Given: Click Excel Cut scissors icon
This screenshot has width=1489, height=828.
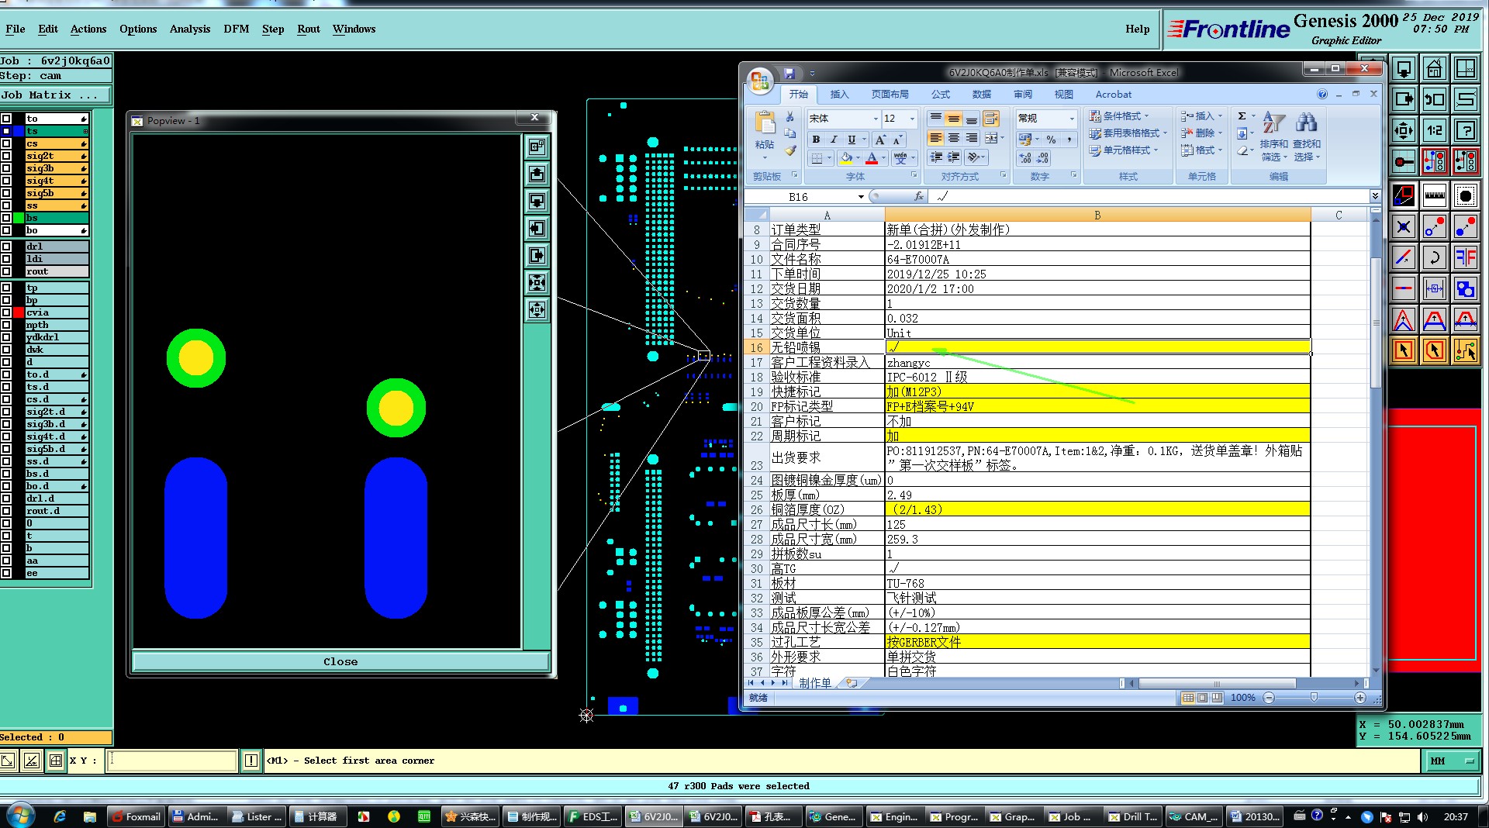Looking at the screenshot, I should pos(790,117).
